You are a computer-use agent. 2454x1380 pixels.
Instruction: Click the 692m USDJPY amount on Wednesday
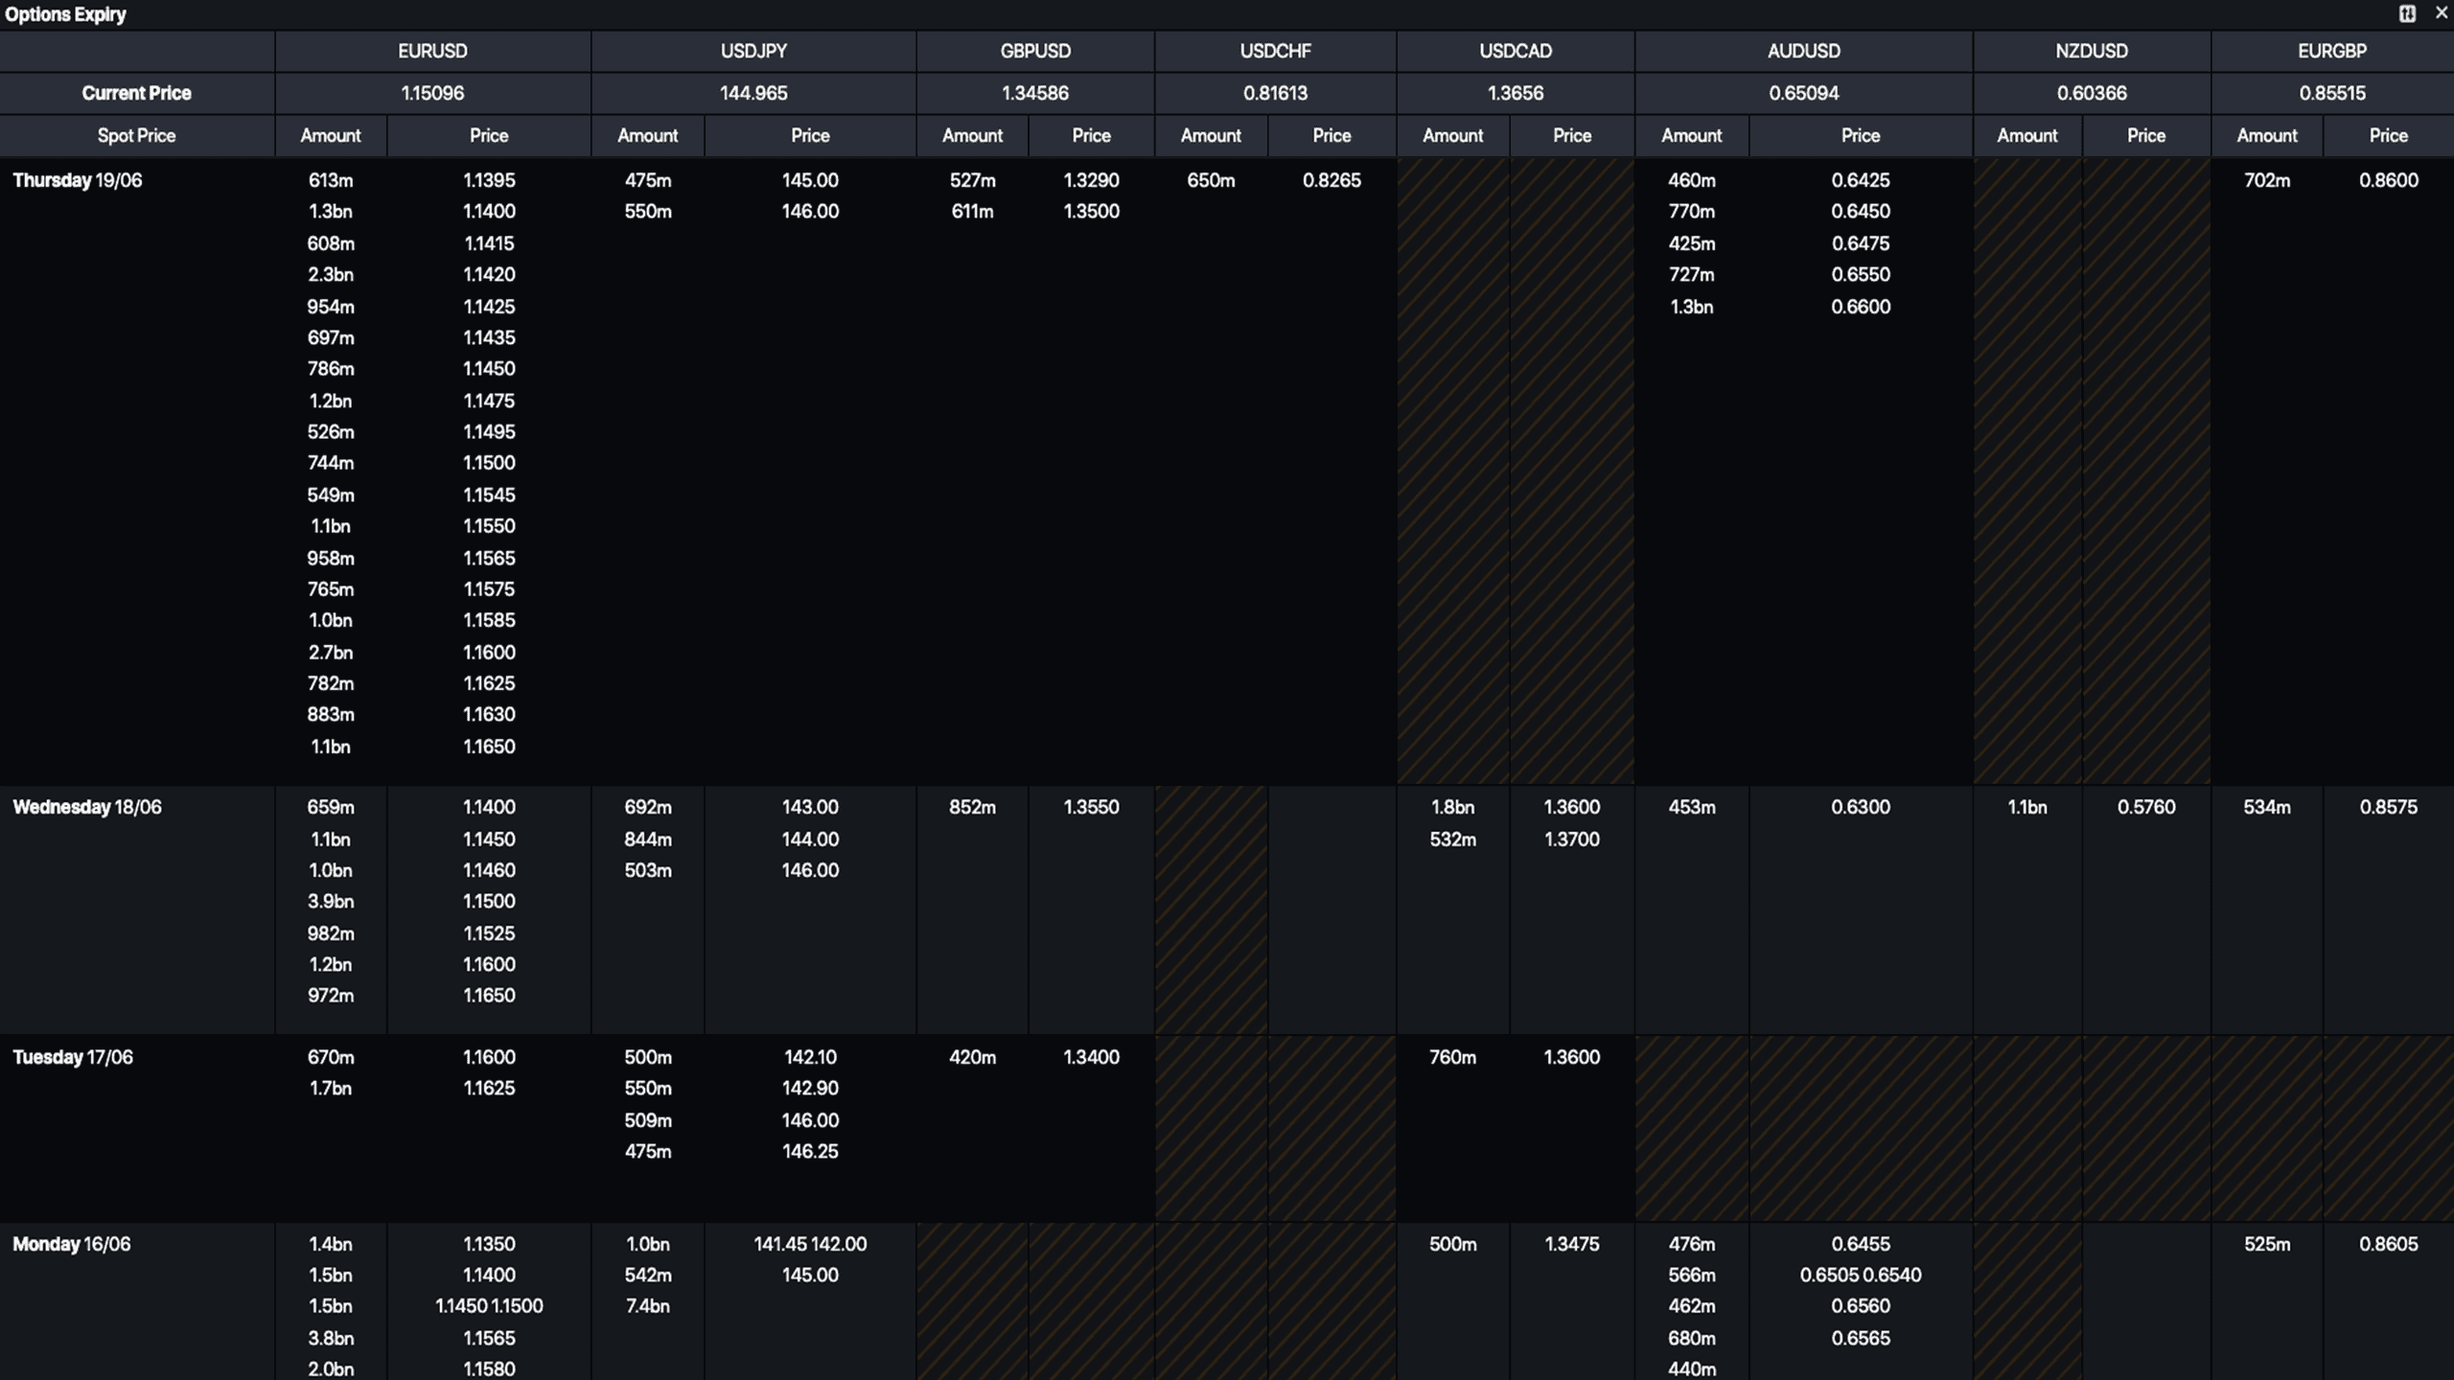pyautogui.click(x=648, y=807)
